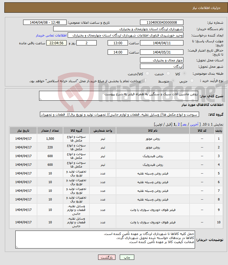228x265 pixels.
Task: Click فیلتر هوای خودروی سواری in row 10
Action: [153, 222]
